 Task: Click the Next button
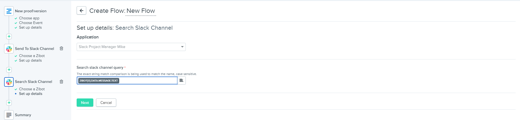[x=85, y=103]
